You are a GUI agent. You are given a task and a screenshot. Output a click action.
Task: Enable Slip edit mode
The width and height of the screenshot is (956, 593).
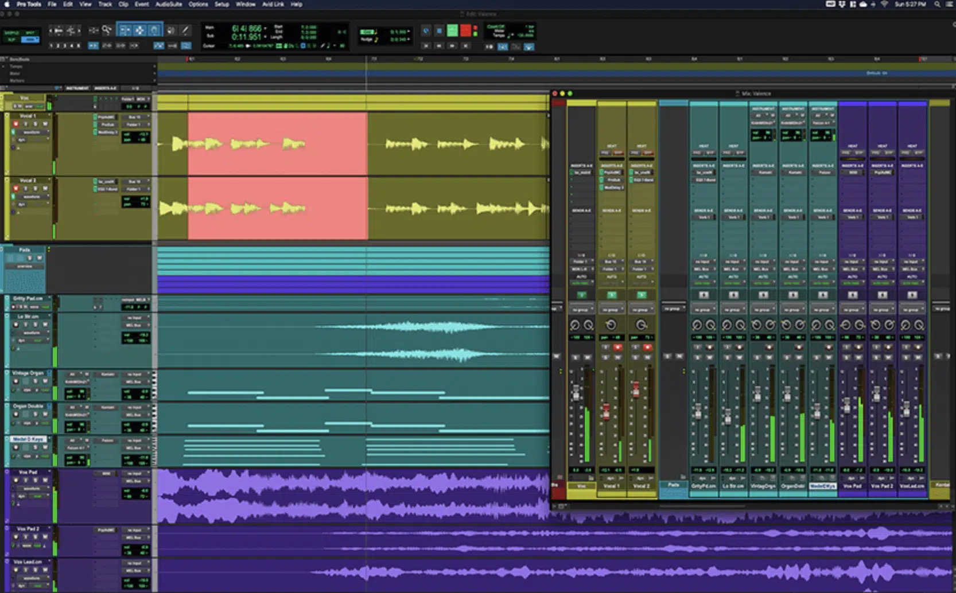(x=11, y=40)
